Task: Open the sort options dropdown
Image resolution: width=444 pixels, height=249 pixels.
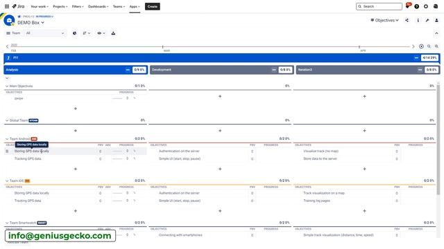Action: (86, 33)
